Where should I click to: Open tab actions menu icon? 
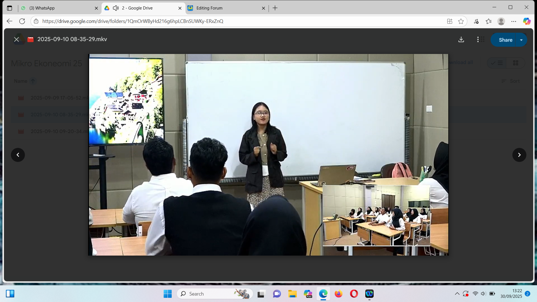pos(10,8)
